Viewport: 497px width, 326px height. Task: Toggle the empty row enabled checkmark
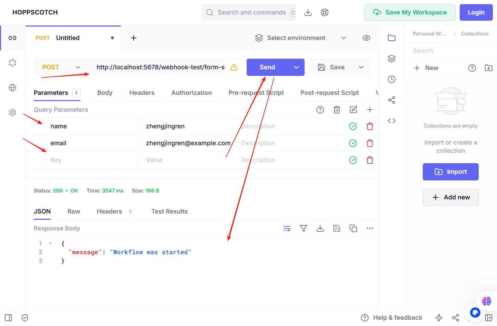353,160
